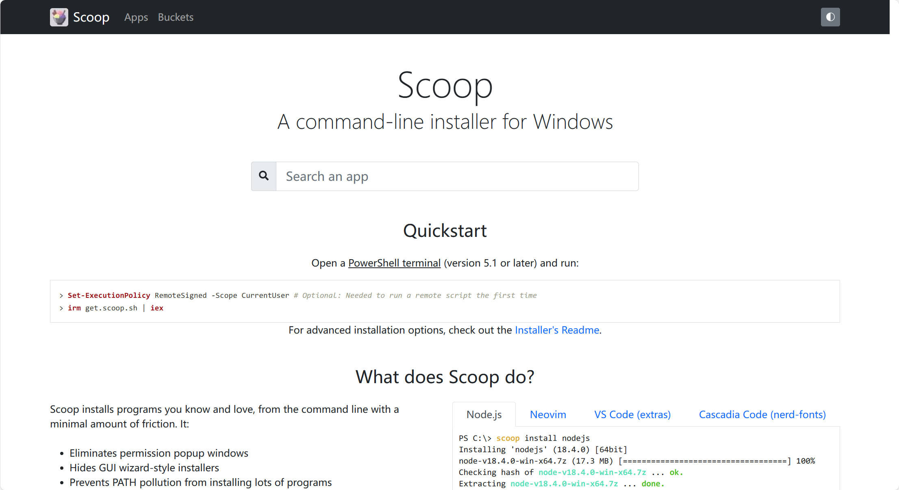The width and height of the screenshot is (899, 490).
Task: Toggle the dark/light theme button
Action: pos(830,17)
